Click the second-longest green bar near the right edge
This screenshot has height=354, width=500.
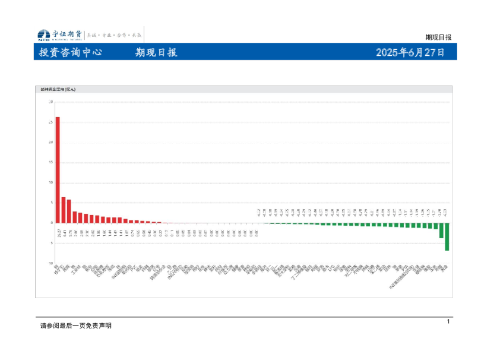point(441,230)
